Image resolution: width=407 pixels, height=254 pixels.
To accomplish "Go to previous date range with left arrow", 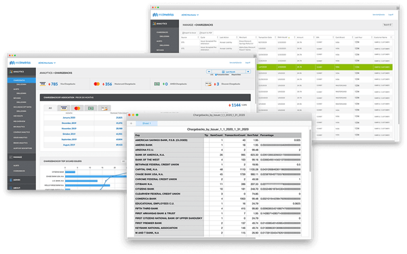I will (209, 72).
